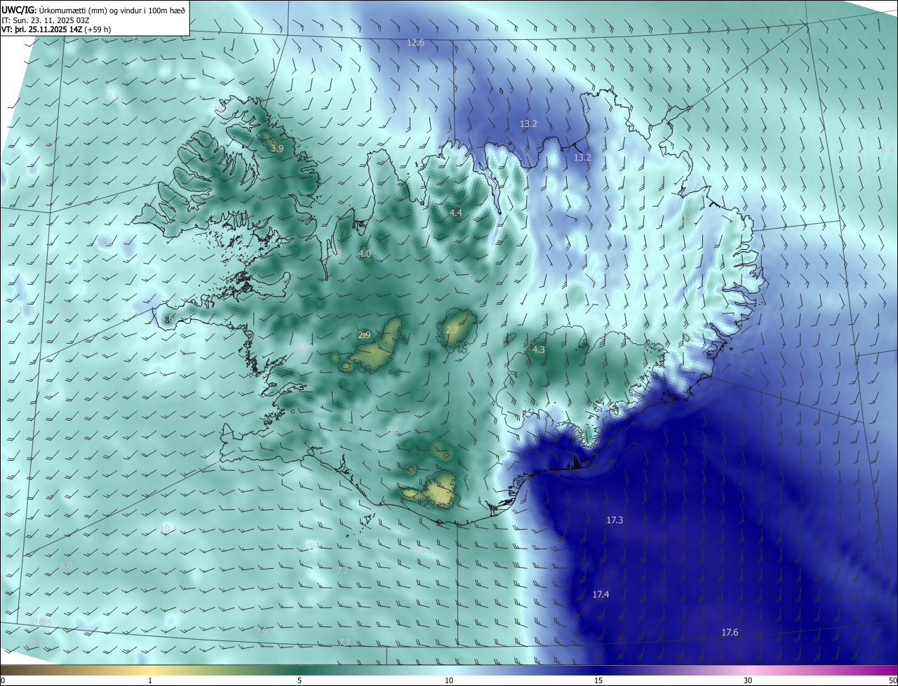Click the faint 10.8 value label
This screenshot has width=898, height=686.
tap(43, 623)
